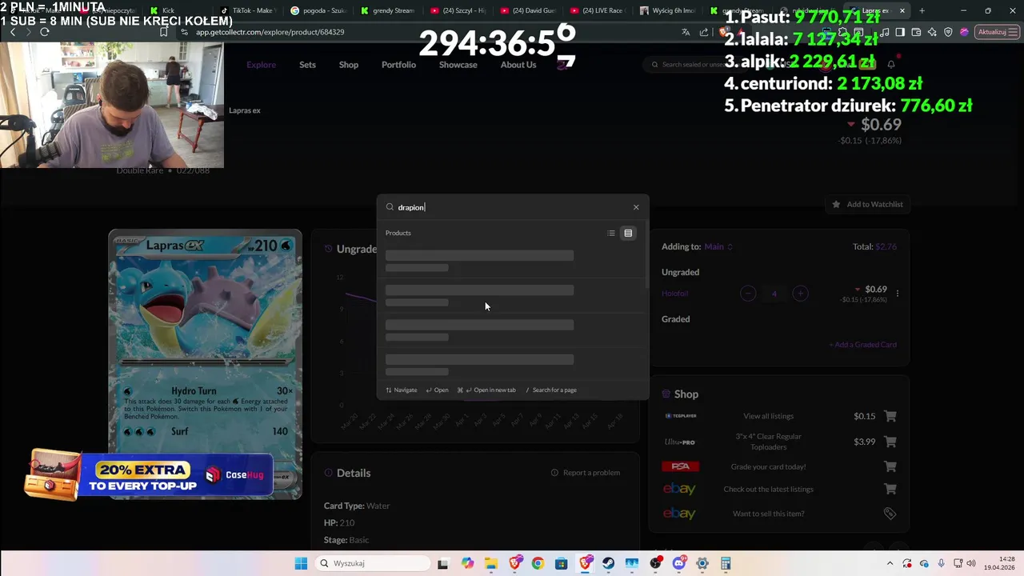Switch to the Wyścig 6h Imola browser tab
Viewport: 1024px width, 576px height.
click(670, 10)
